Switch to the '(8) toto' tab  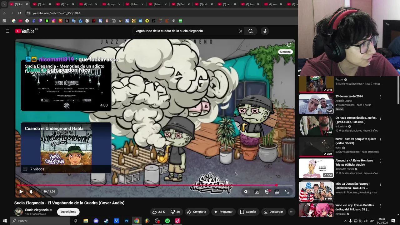click(x=157, y=4)
